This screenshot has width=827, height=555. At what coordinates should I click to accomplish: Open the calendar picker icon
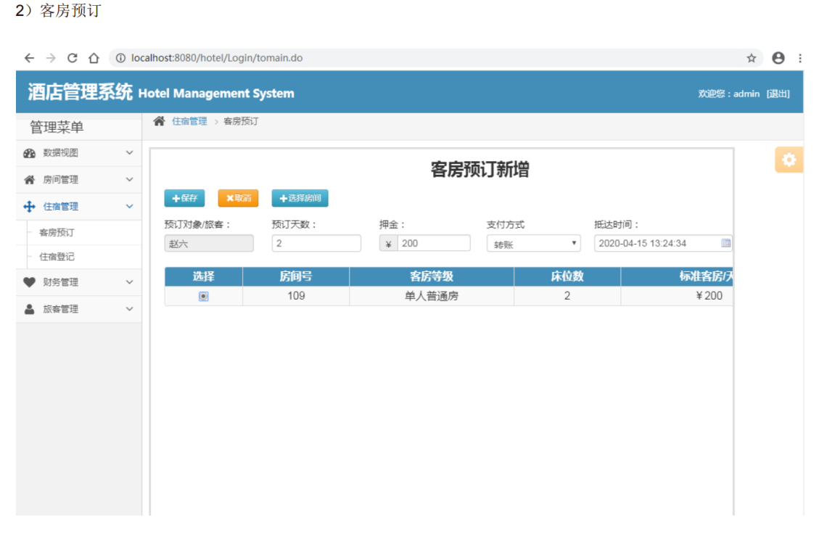pos(725,243)
